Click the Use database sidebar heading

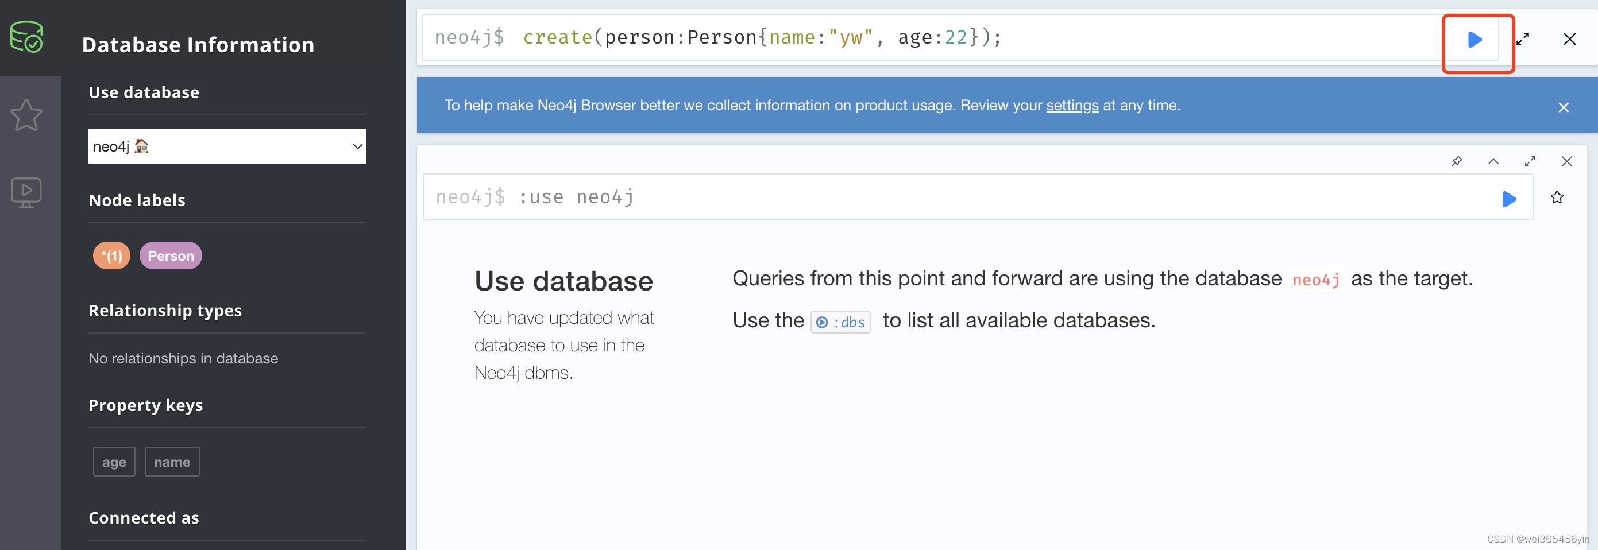point(144,92)
